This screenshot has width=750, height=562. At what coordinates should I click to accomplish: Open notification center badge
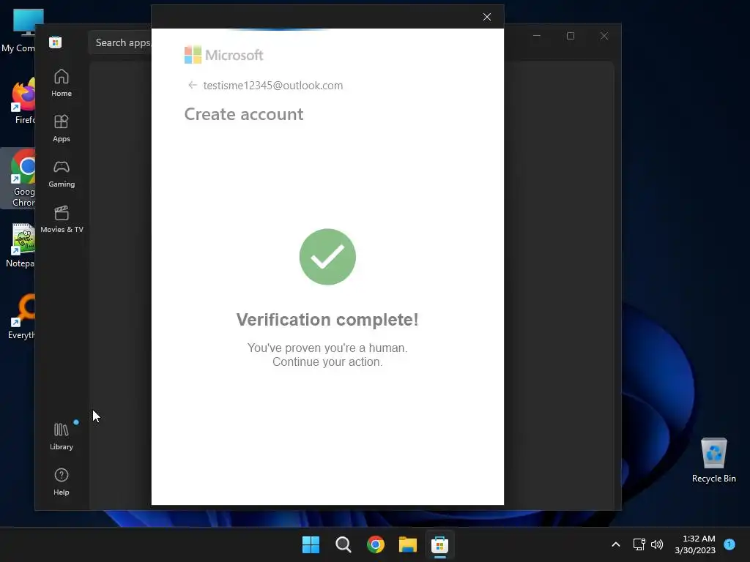(729, 544)
